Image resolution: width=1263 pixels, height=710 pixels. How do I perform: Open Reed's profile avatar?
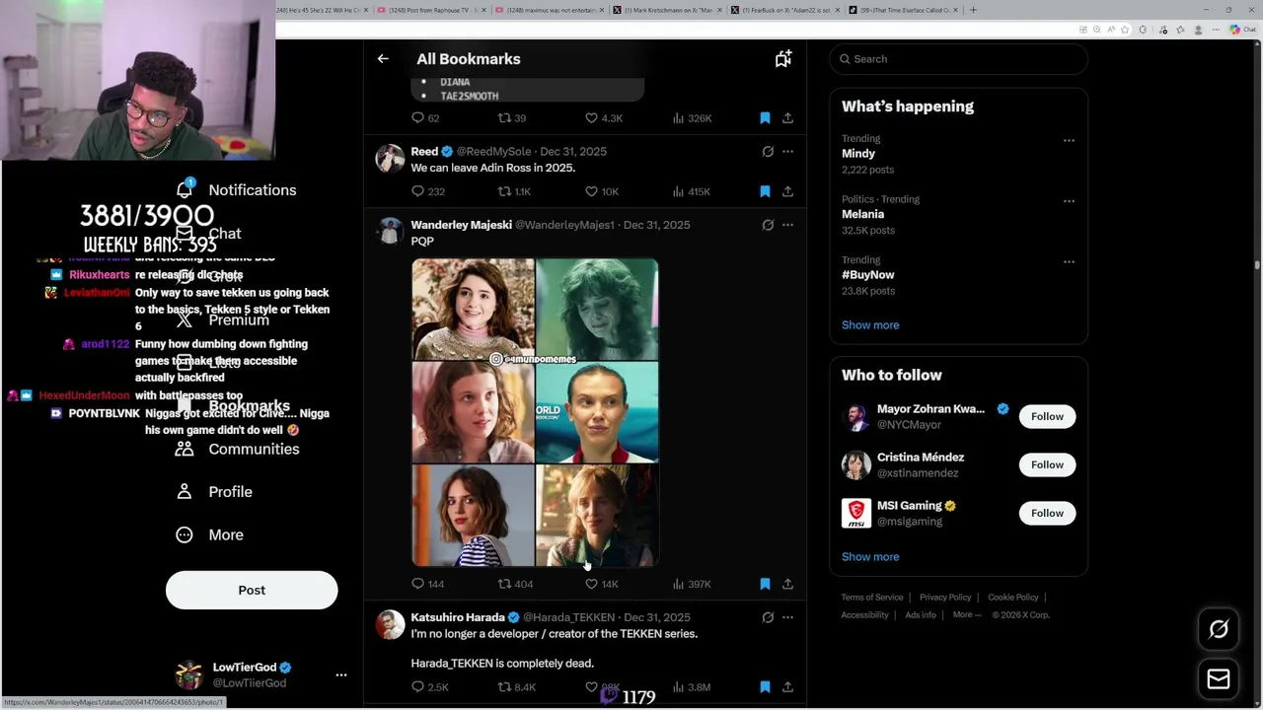coord(390,159)
